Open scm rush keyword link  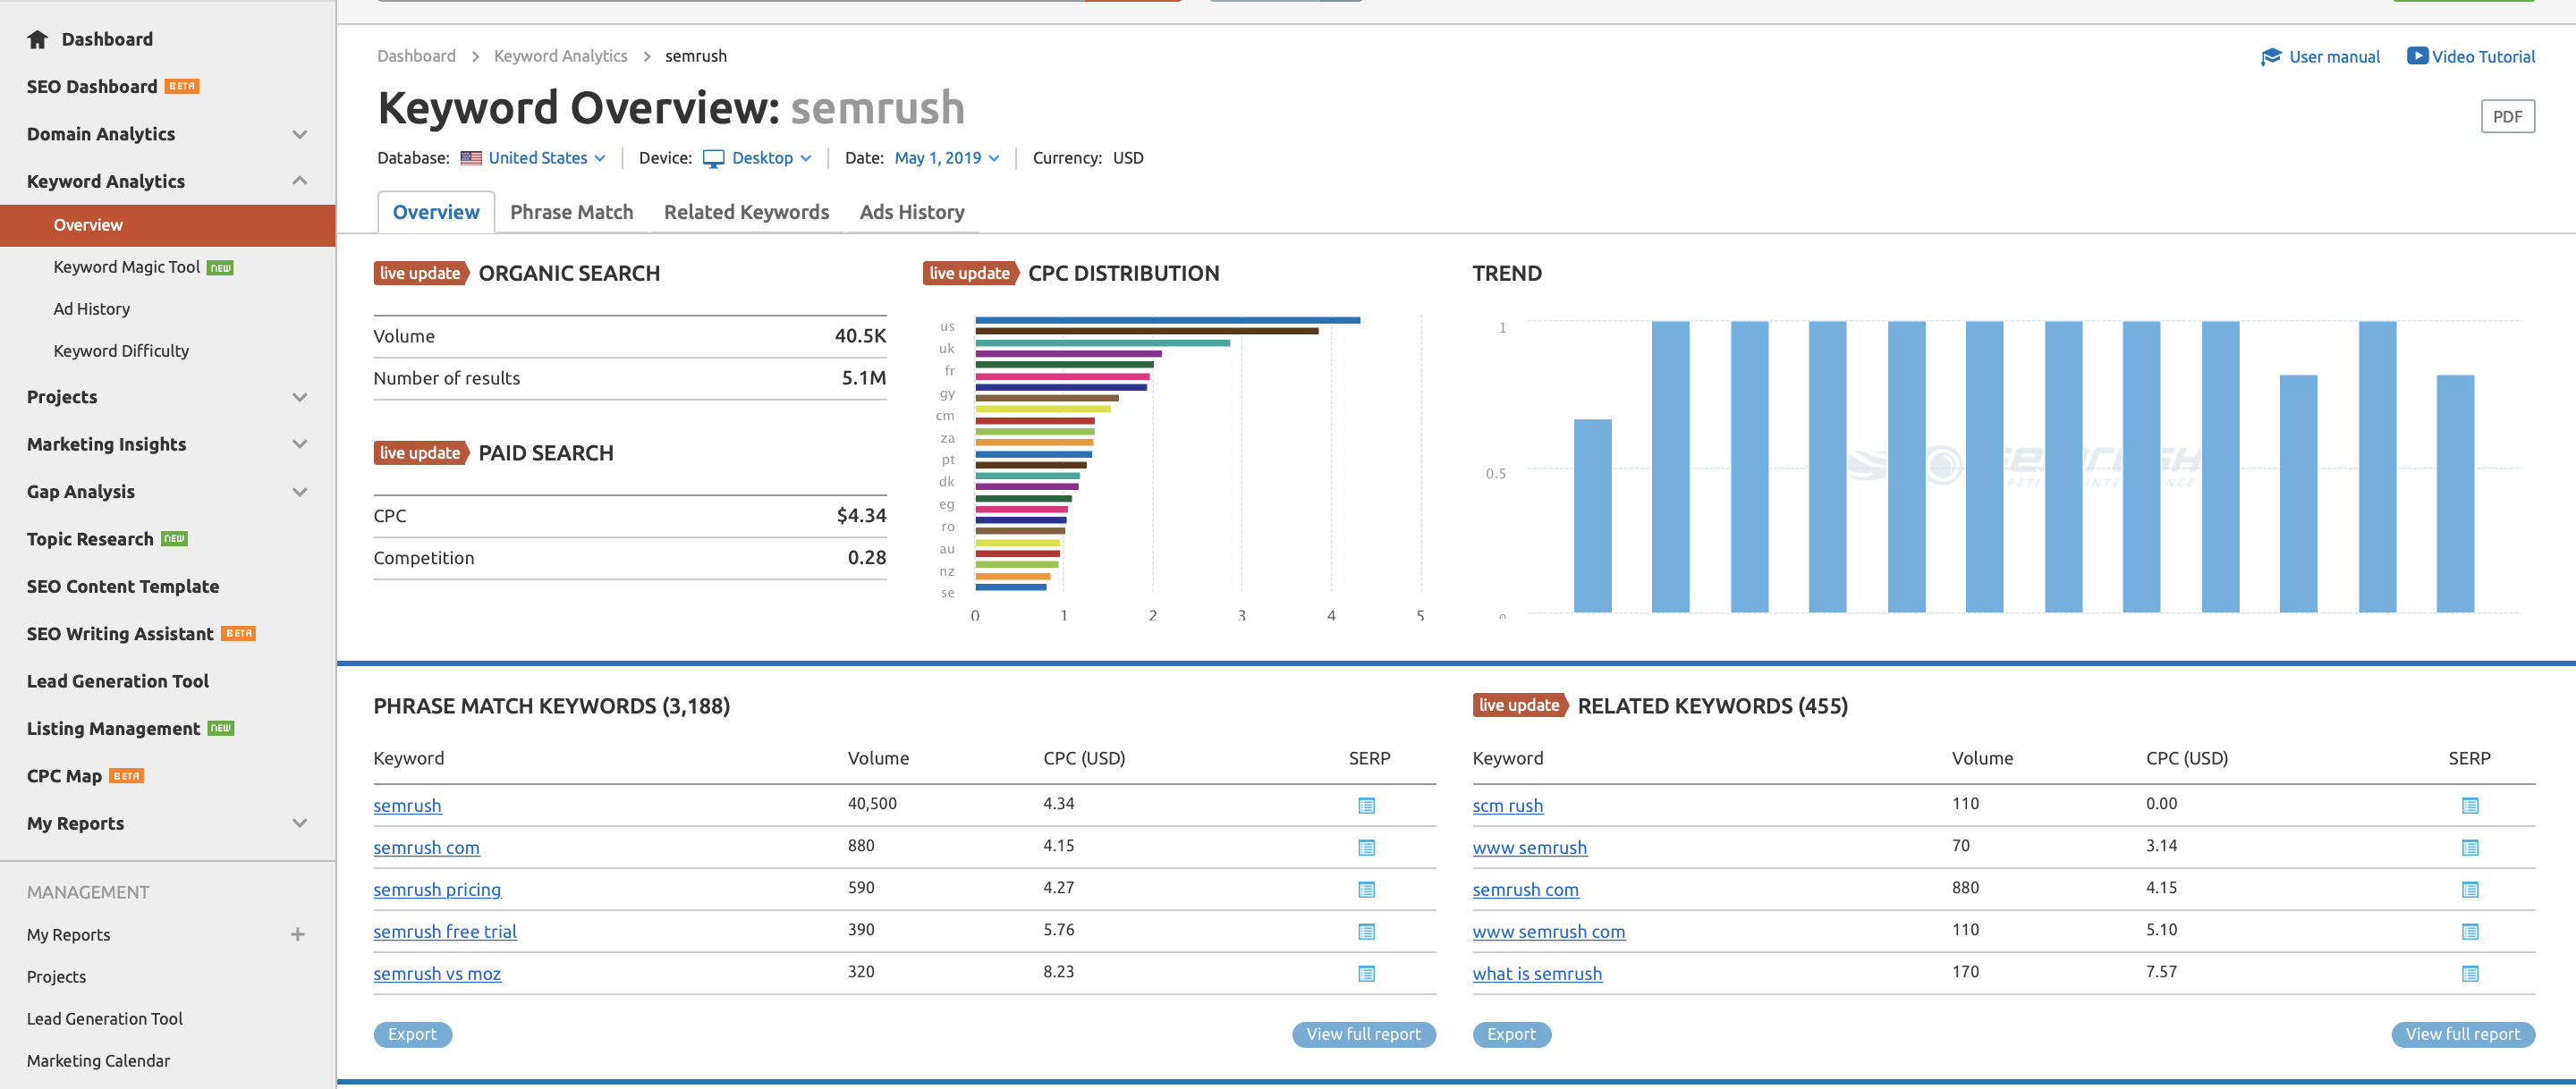(x=1507, y=805)
